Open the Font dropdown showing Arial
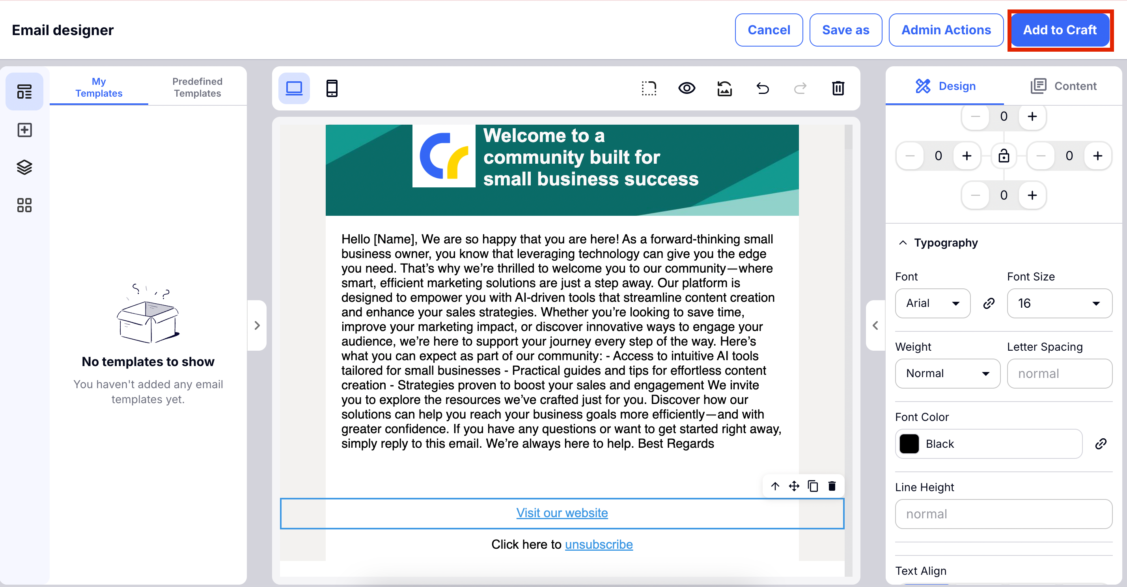Screen dimensions: 1127x587 (x=932, y=303)
